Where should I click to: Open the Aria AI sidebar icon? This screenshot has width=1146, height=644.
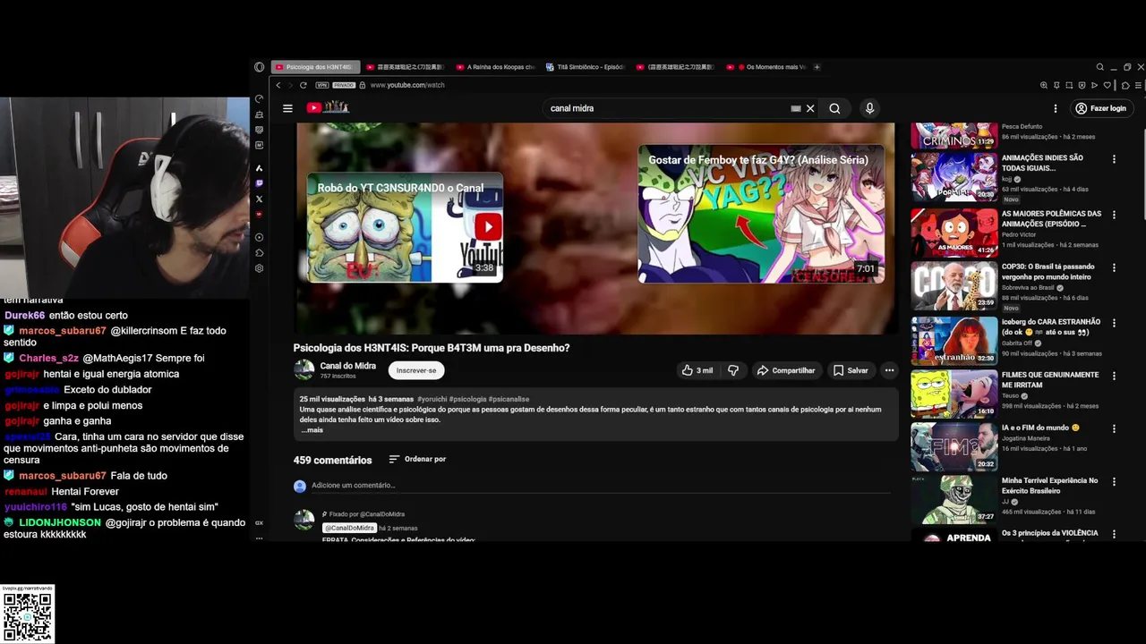(260, 168)
